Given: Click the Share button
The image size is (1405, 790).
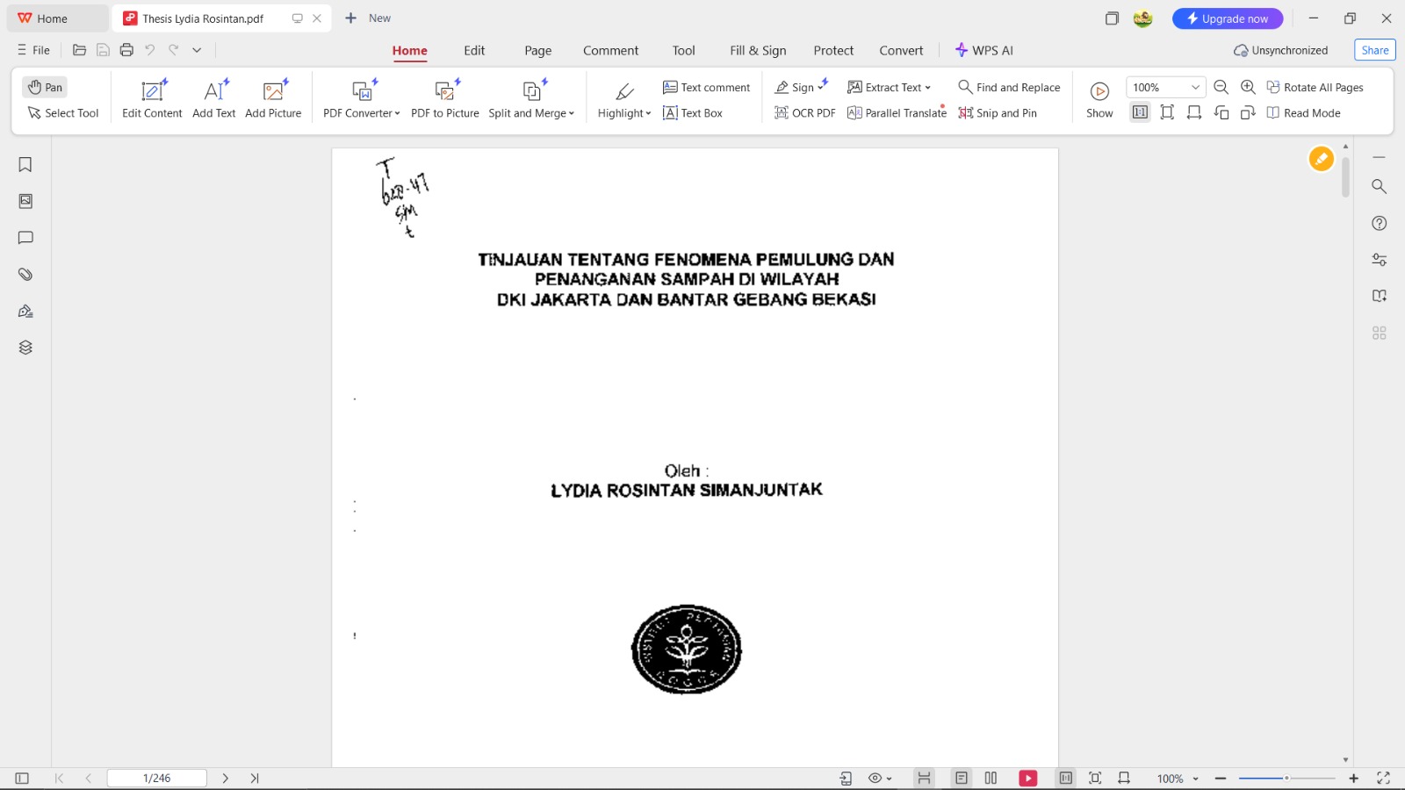Looking at the screenshot, I should tap(1374, 50).
